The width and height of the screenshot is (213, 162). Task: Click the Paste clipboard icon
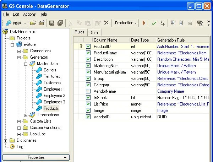88,23
